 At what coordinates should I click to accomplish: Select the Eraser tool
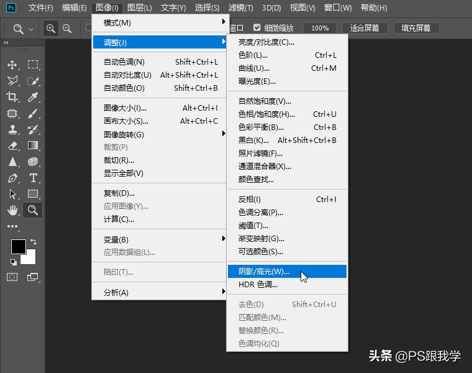12,145
